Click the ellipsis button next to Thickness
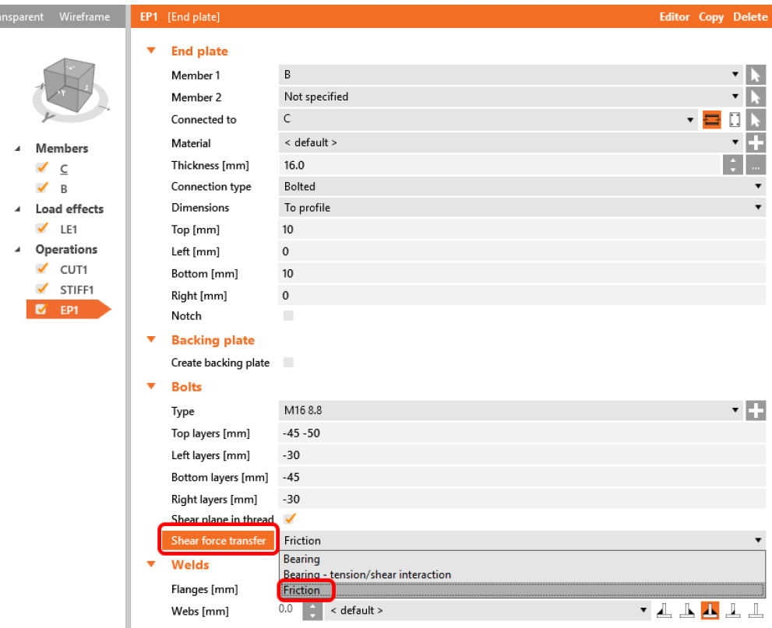772x628 pixels. pos(755,166)
